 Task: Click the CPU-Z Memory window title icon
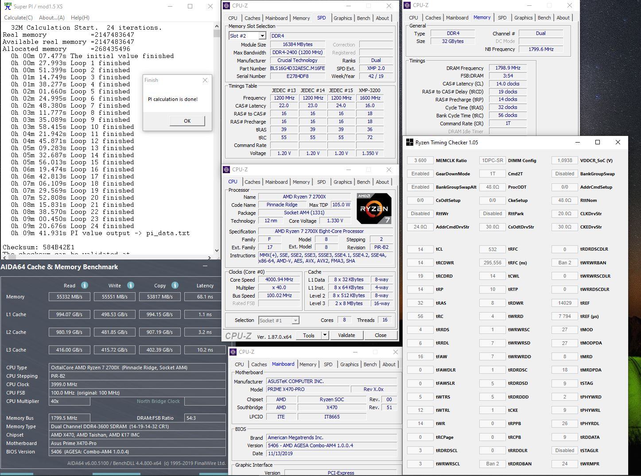click(407, 5)
